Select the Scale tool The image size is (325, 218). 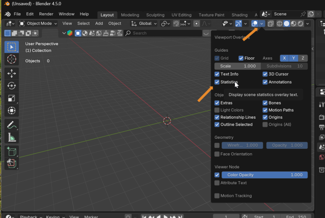(12, 98)
